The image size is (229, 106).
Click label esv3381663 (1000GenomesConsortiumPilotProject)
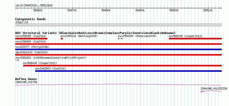[x=51, y=58]
